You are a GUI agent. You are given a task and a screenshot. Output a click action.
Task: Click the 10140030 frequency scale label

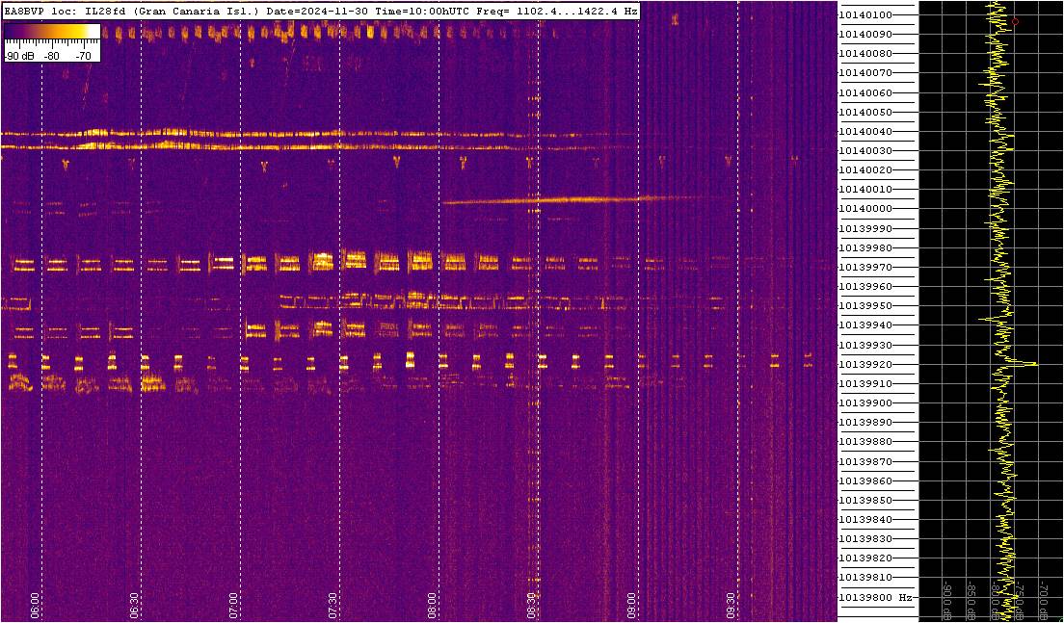[865, 150]
